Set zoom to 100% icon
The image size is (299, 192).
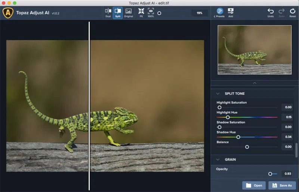(151, 13)
